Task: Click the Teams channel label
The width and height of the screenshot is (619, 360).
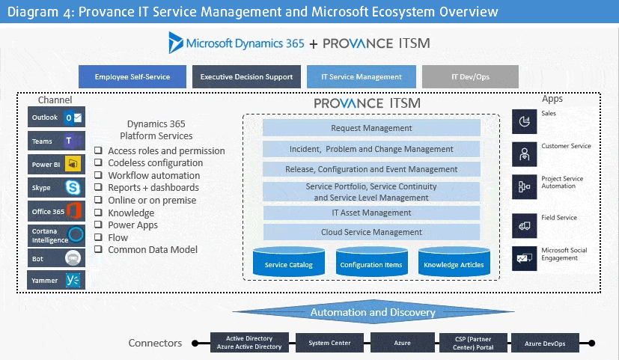Action: [x=42, y=141]
